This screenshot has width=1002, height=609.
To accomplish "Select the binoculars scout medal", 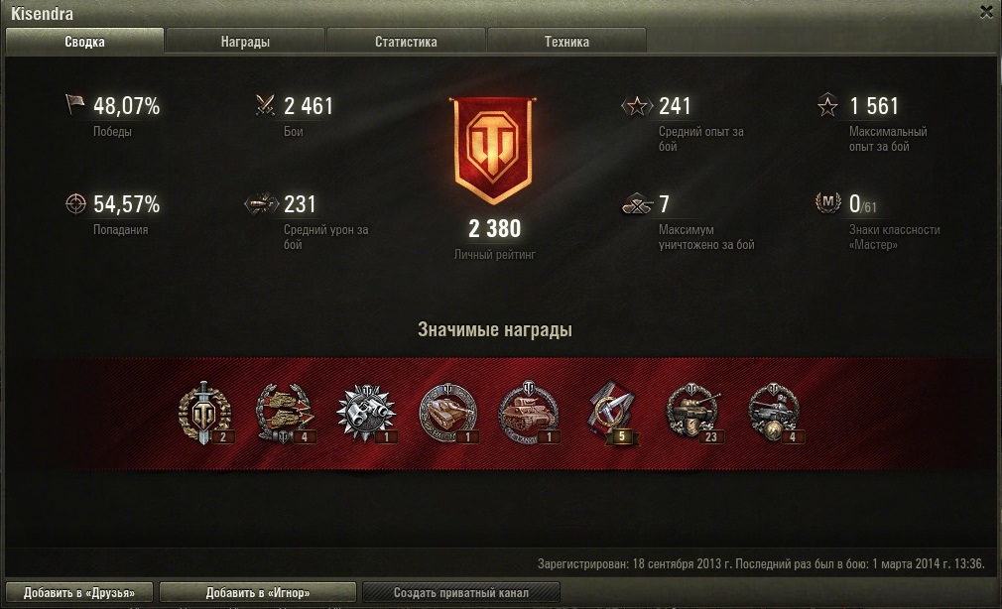I will (366, 414).
